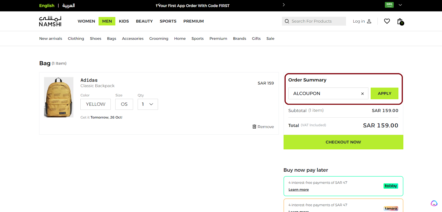
Task: Click the Saudi Arabia flag icon
Action: [389, 5]
